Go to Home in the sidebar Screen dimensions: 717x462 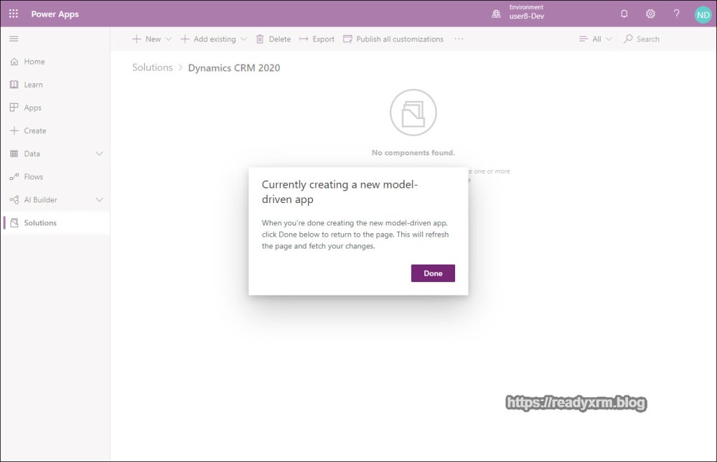click(x=34, y=62)
